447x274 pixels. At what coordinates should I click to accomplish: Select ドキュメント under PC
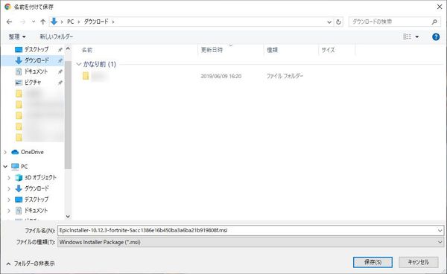pos(36,210)
